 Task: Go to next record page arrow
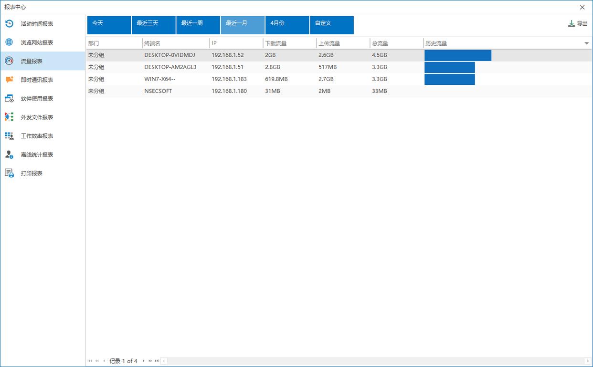[143, 361]
